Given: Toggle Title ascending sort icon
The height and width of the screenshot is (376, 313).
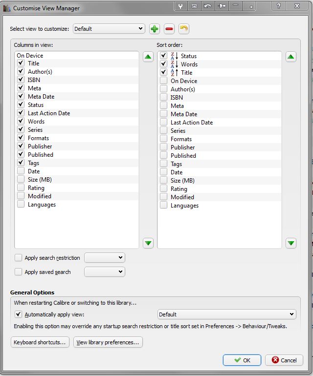Looking at the screenshot, I should click(175, 73).
